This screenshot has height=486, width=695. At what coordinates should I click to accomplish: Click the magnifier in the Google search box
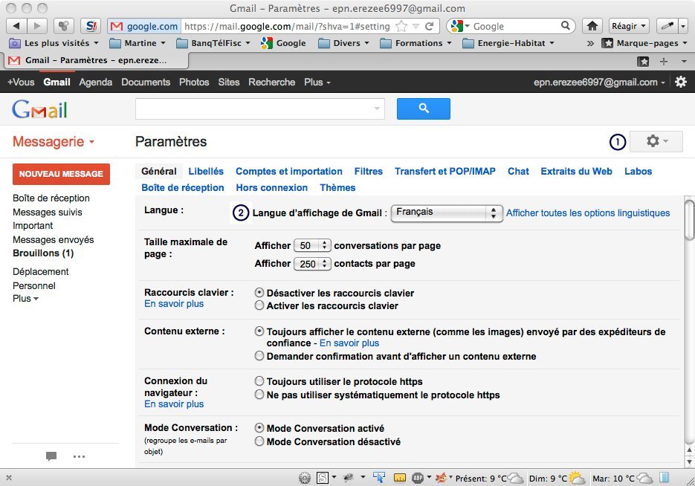(566, 26)
